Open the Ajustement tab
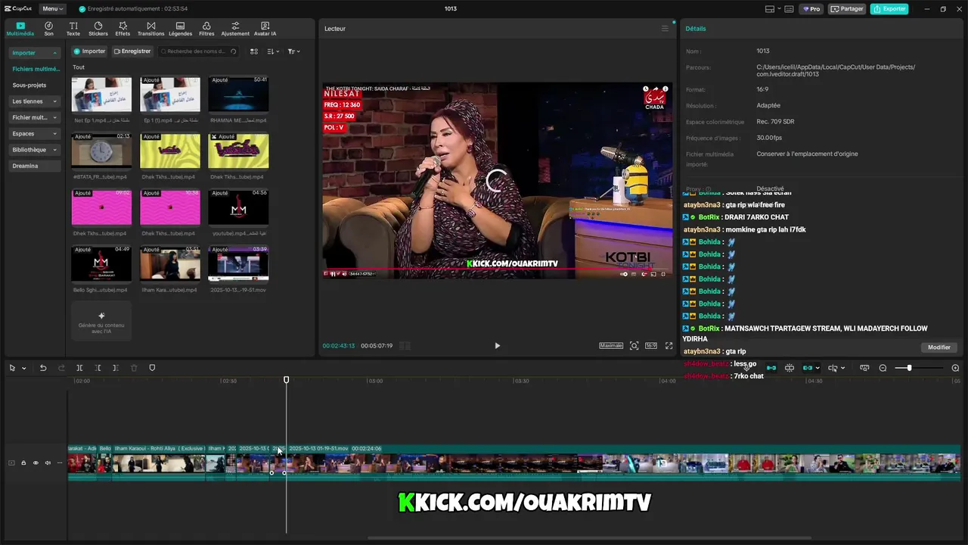Image resolution: width=968 pixels, height=545 pixels. [x=235, y=29]
